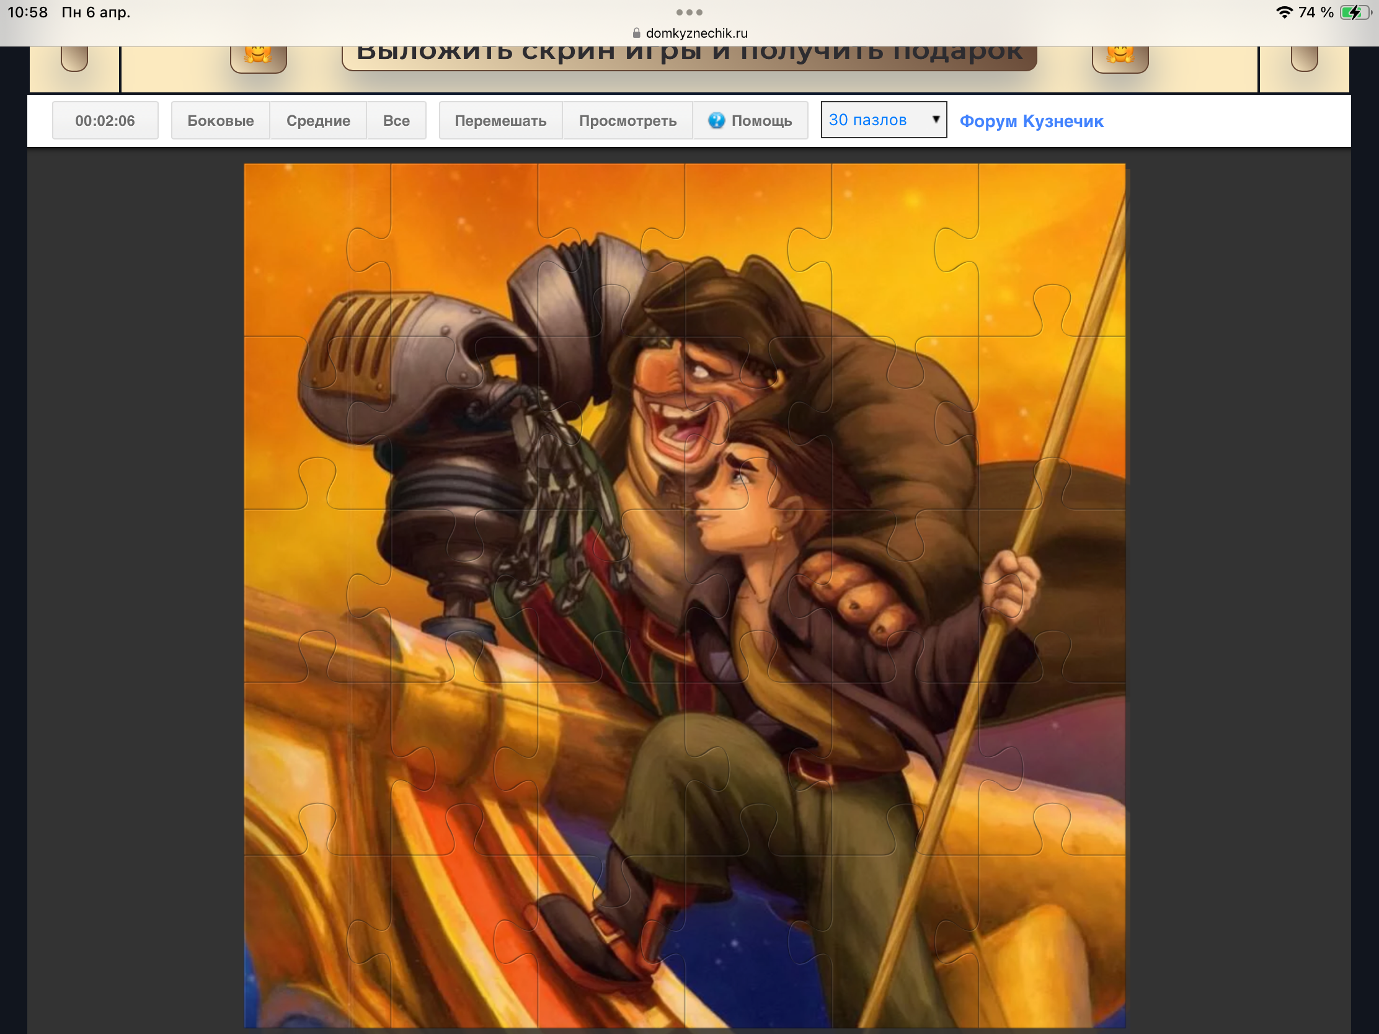The height and width of the screenshot is (1034, 1379).
Task: Show only Средние middle pieces
Action: 318,120
